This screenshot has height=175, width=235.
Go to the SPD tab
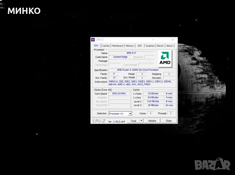[x=140, y=46]
